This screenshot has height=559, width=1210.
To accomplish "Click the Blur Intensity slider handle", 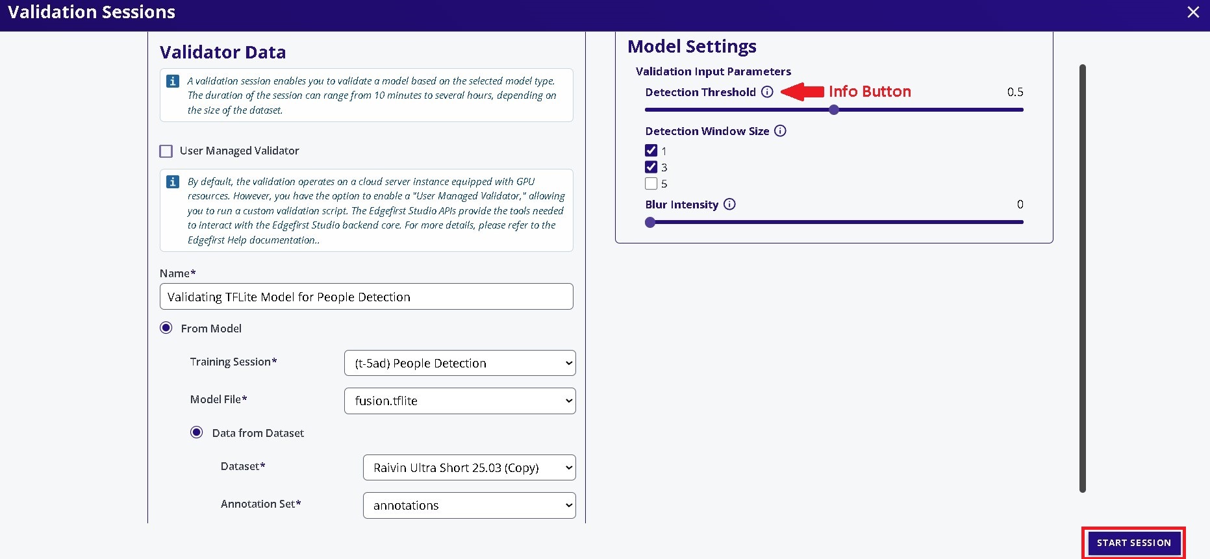I will (x=650, y=222).
